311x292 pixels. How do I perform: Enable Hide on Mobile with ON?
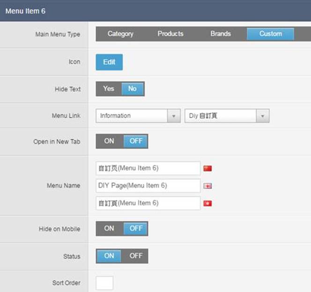pyautogui.click(x=109, y=229)
